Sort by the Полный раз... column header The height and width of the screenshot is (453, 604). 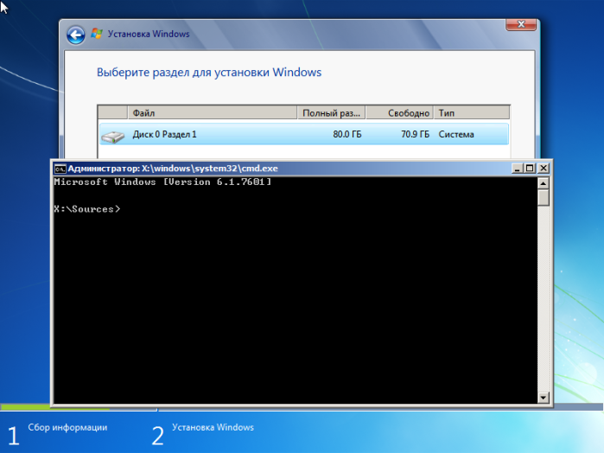pos(331,113)
